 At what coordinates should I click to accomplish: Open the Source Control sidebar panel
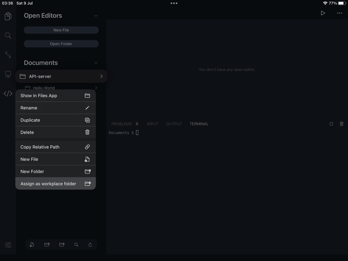click(x=8, y=55)
